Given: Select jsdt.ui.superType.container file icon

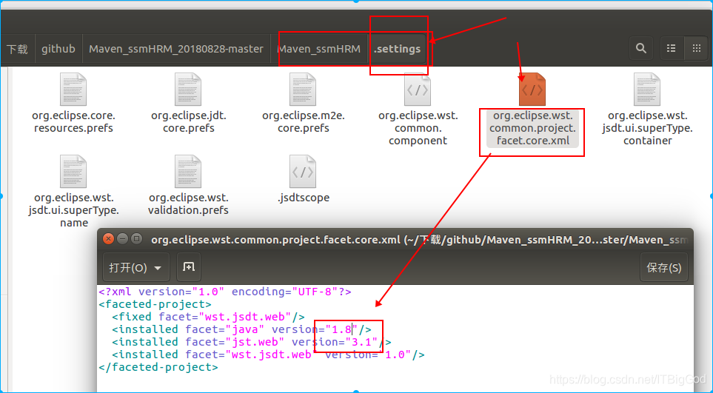Looking at the screenshot, I should [647, 89].
